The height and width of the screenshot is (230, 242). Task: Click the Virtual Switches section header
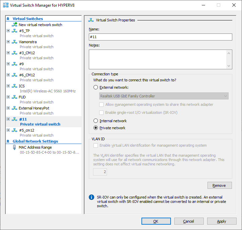click(x=28, y=19)
